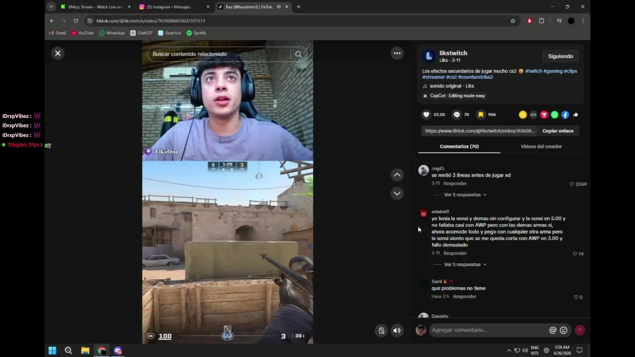Insert a mention with the @ icon
This screenshot has width=635, height=357.
coord(553,330)
